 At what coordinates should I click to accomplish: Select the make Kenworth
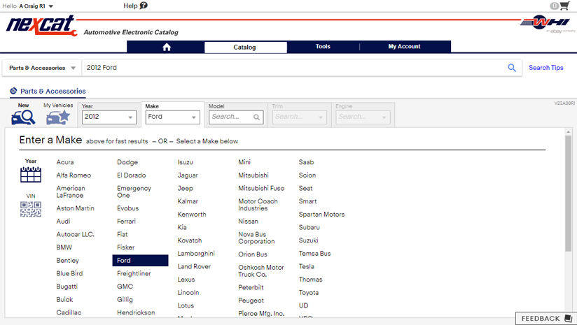coord(192,215)
